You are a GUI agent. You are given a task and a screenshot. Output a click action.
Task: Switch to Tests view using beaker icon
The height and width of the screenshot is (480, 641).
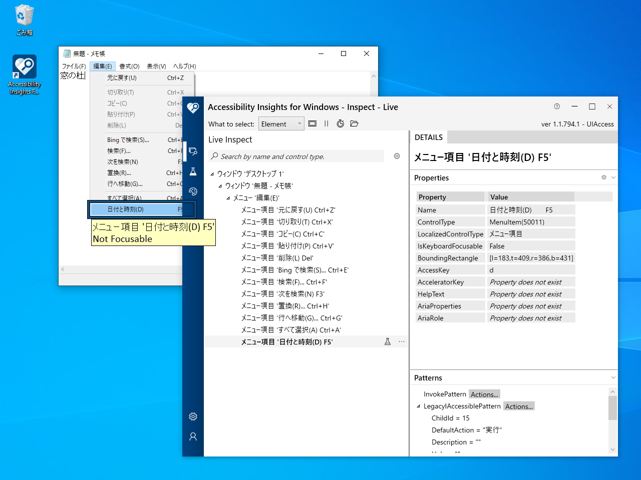click(x=193, y=171)
